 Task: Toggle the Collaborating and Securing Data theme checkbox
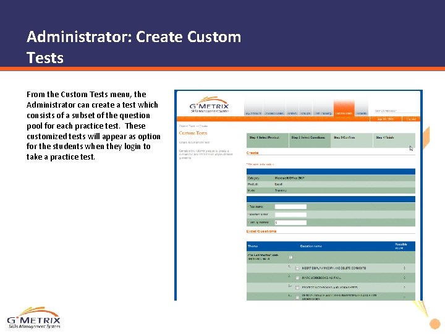[x=290, y=257]
